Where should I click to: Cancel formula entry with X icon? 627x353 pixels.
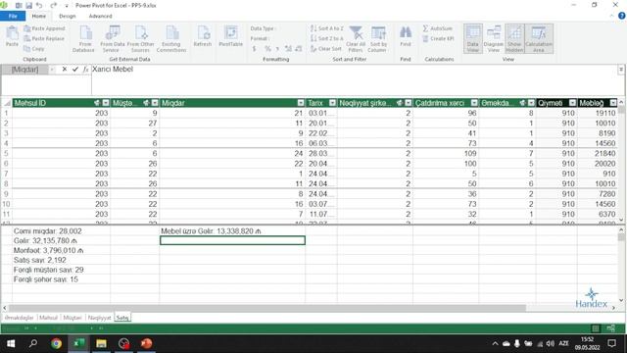(65, 70)
